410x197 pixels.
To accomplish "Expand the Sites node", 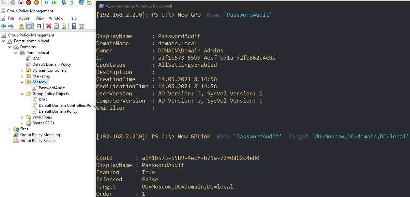I will pyautogui.click(x=10, y=129).
